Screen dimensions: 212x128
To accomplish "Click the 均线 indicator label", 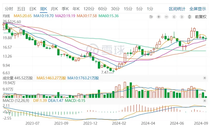I will tap(6, 16).
